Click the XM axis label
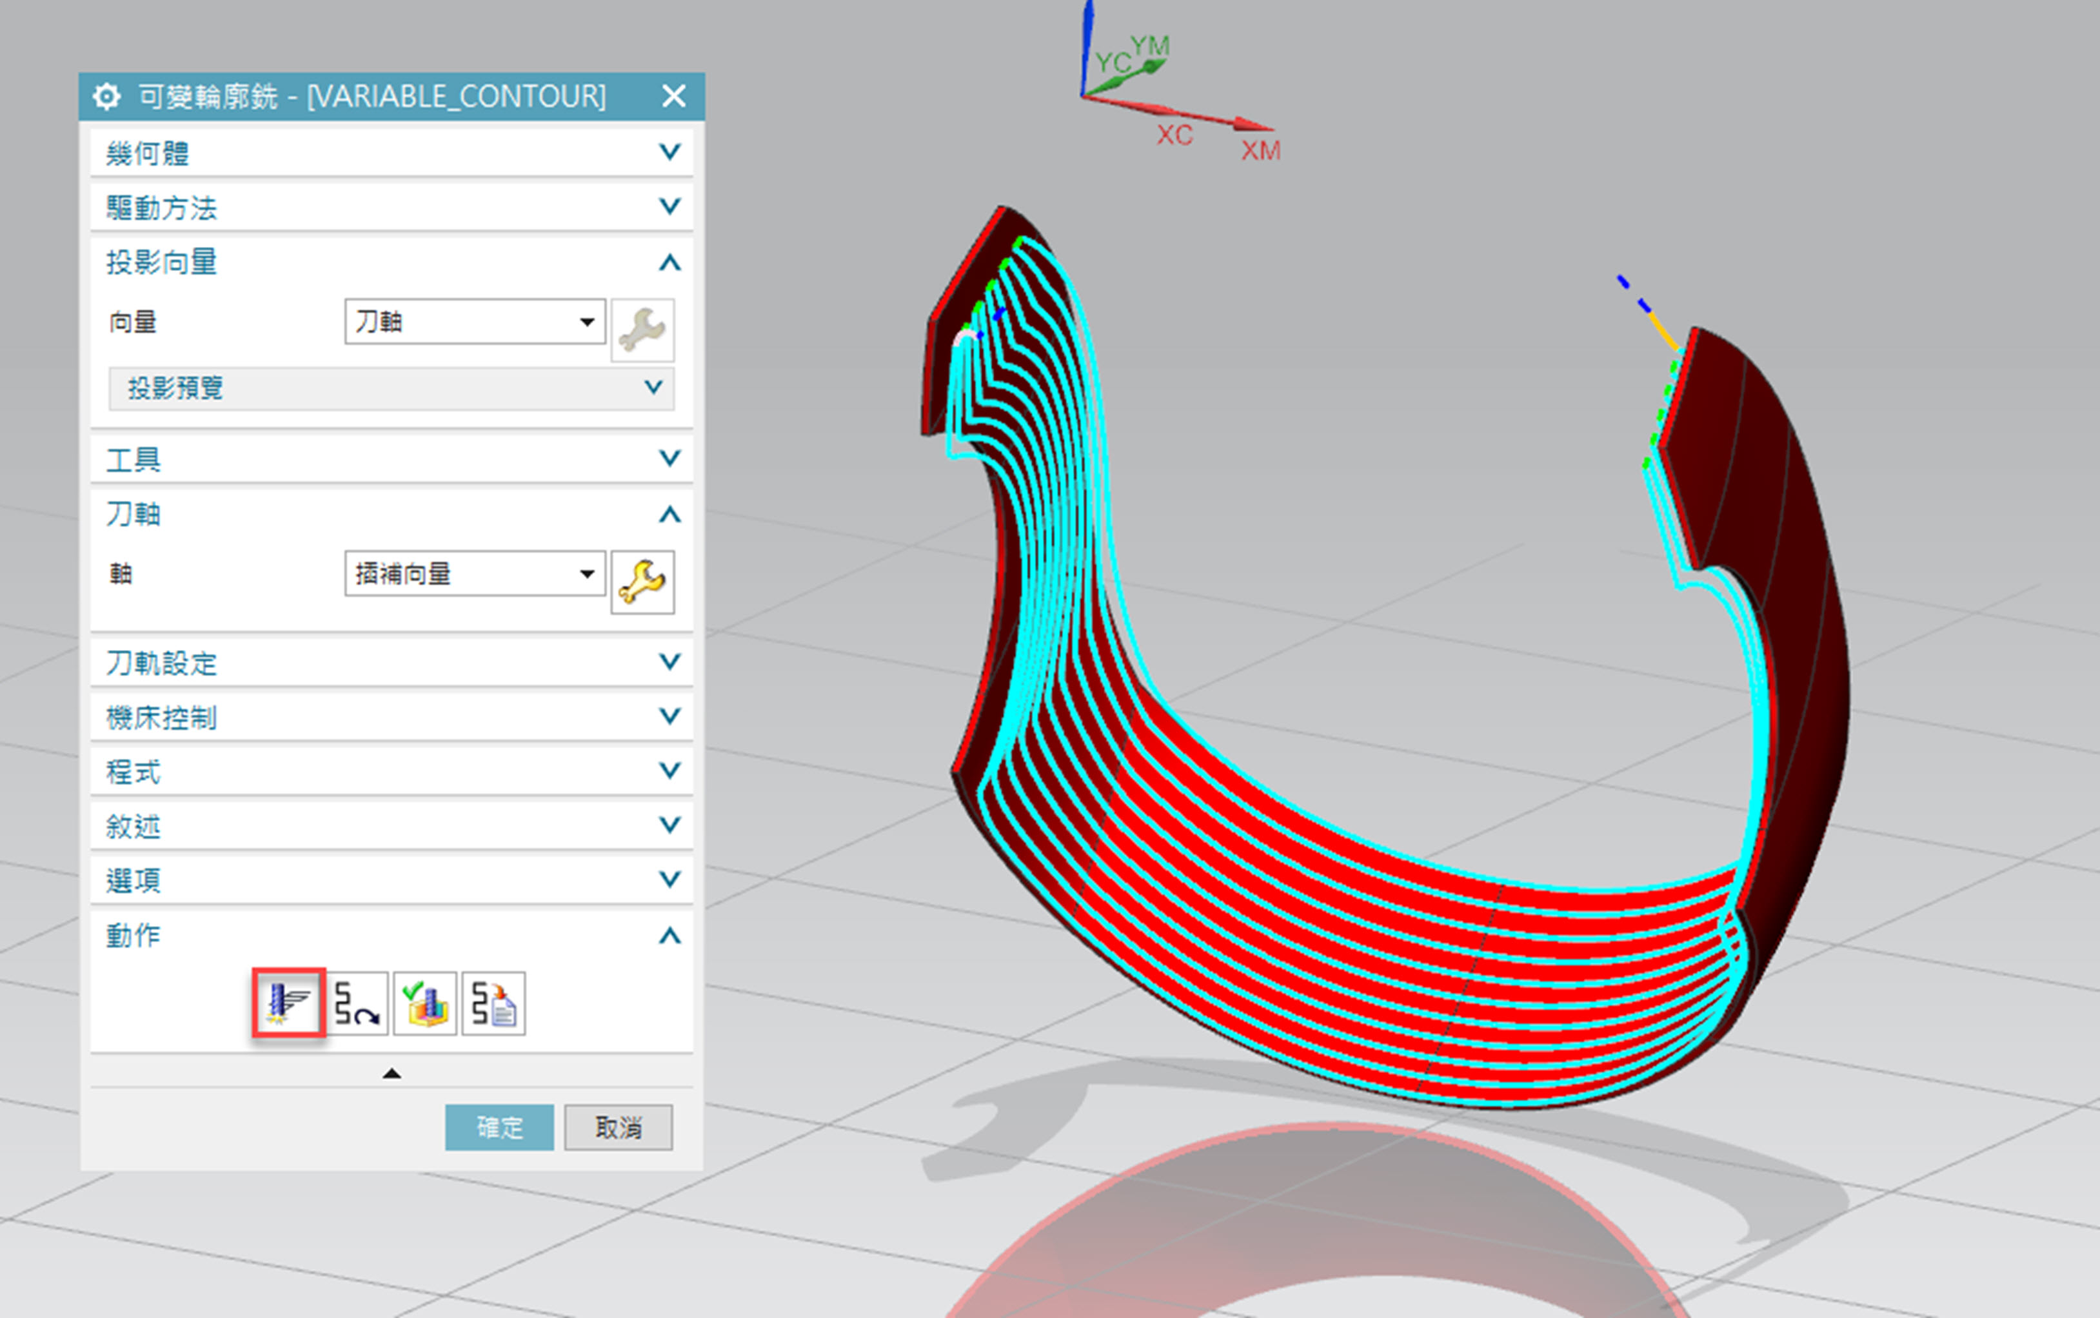This screenshot has width=2100, height=1318. pos(1260,150)
